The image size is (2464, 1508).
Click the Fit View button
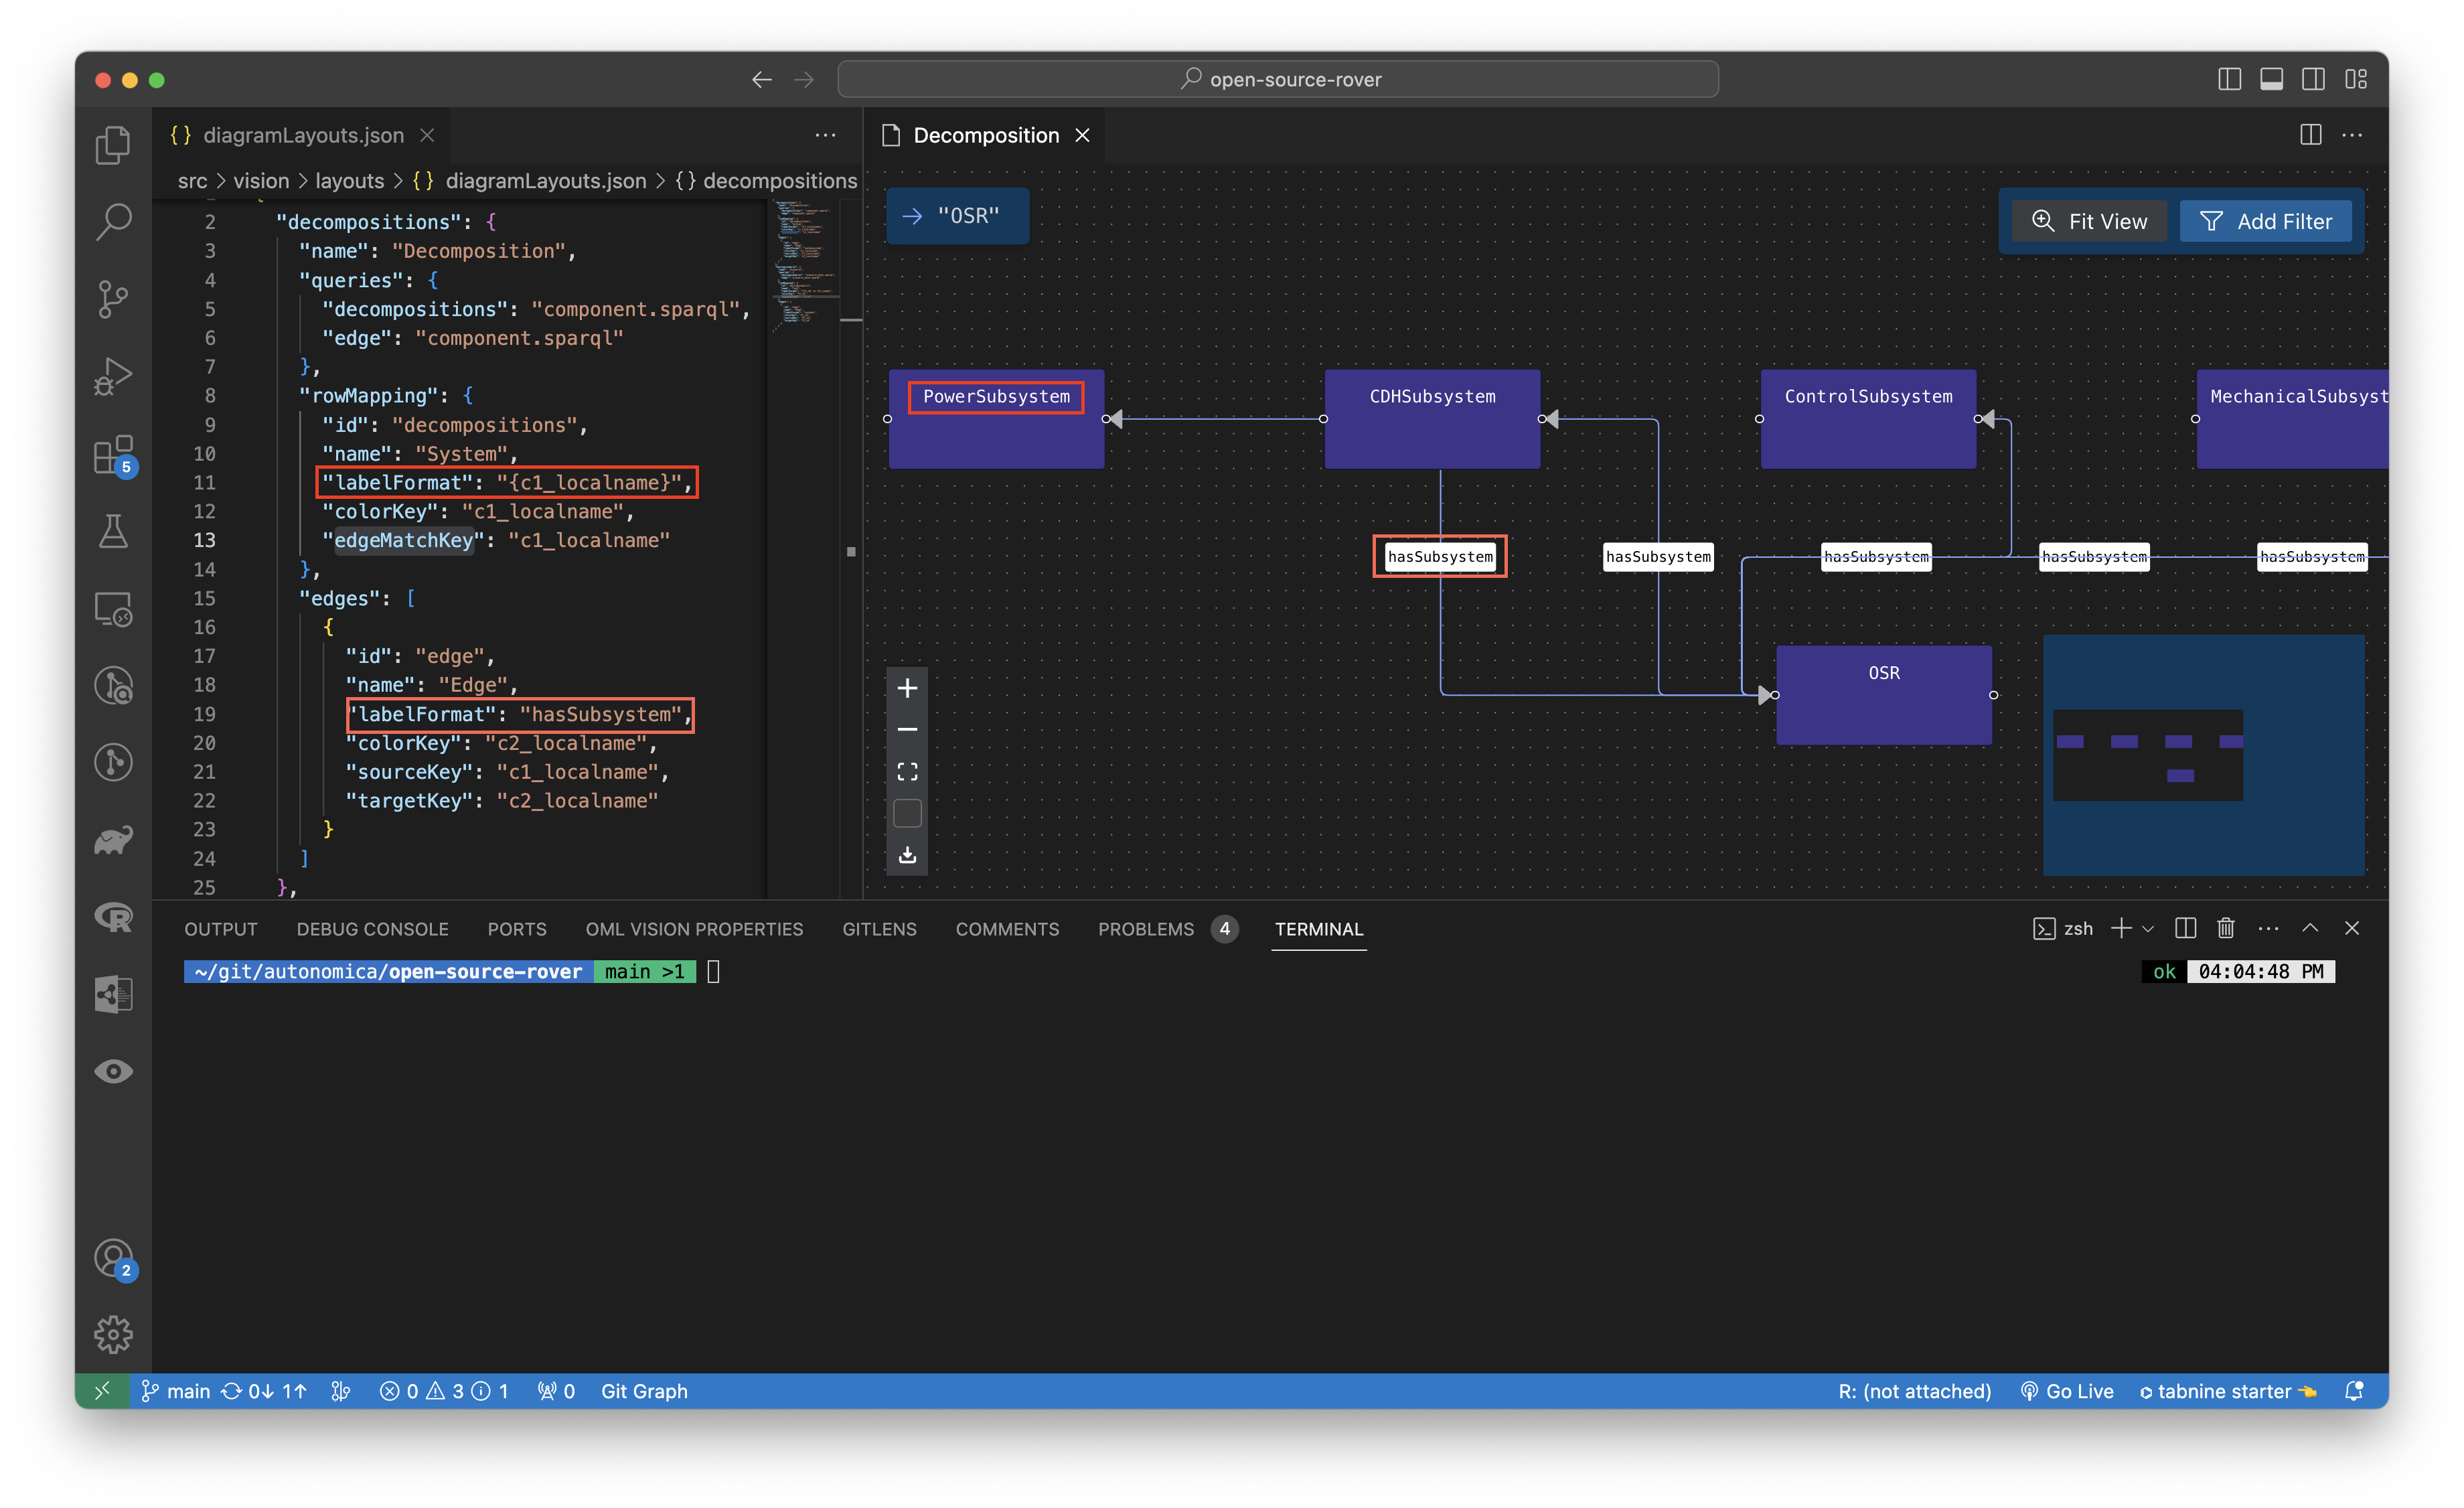[2089, 221]
